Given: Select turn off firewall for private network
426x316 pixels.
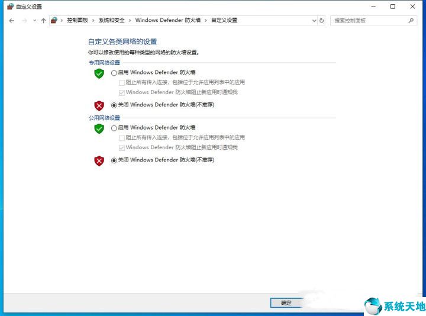Looking at the screenshot, I should point(114,105).
